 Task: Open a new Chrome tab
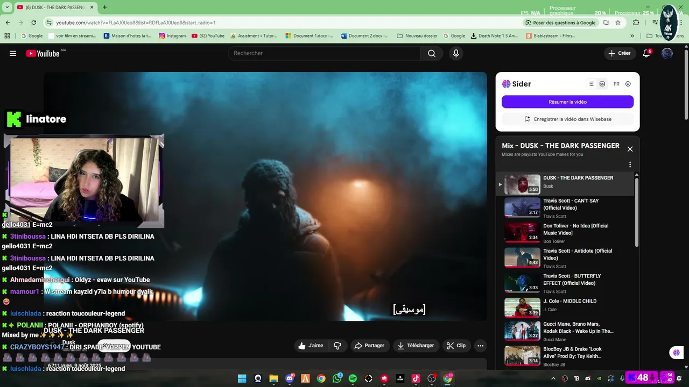click(x=104, y=8)
